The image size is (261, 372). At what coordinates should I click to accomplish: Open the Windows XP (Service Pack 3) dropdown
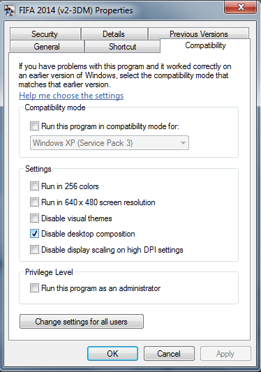pos(110,143)
